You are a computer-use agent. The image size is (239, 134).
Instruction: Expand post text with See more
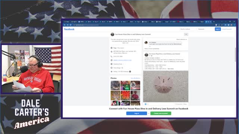click(x=171, y=69)
